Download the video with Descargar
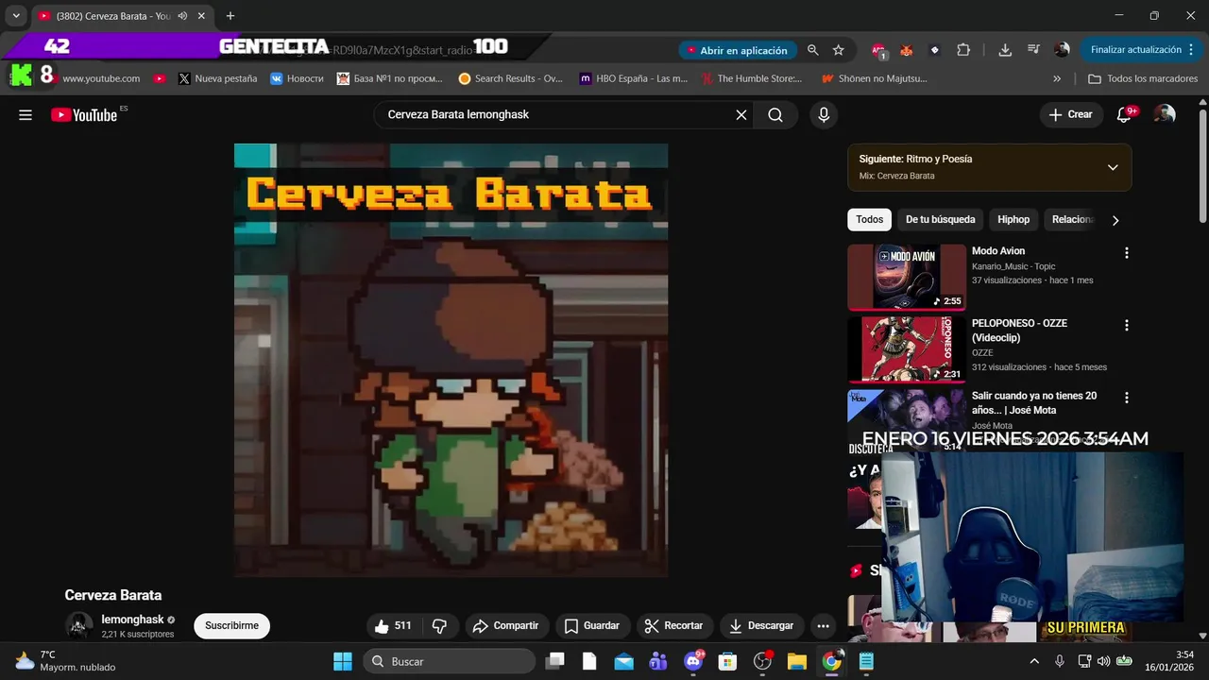 click(761, 626)
